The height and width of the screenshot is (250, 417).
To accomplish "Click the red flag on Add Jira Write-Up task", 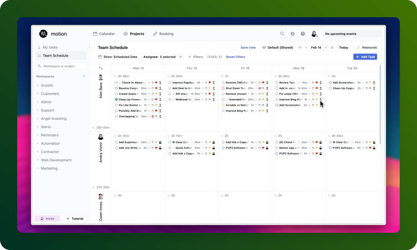I will click(x=156, y=148).
